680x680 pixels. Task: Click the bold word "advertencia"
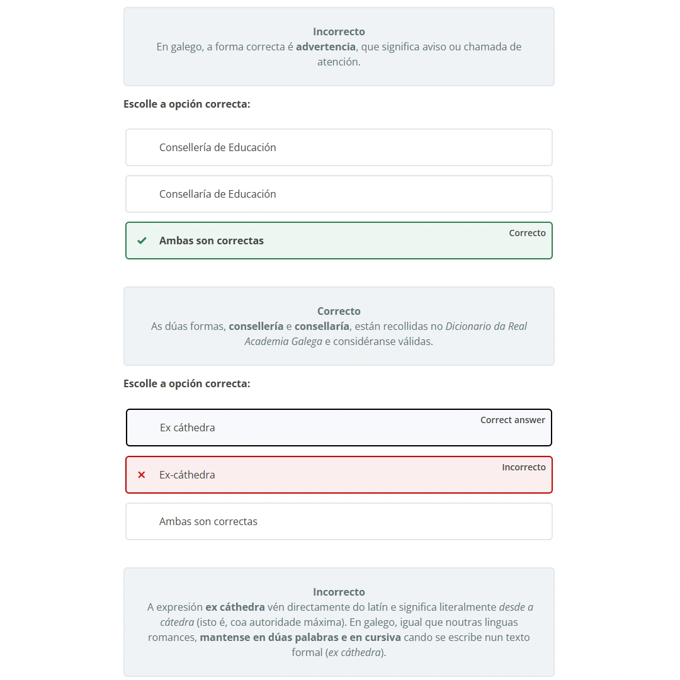[326, 47]
